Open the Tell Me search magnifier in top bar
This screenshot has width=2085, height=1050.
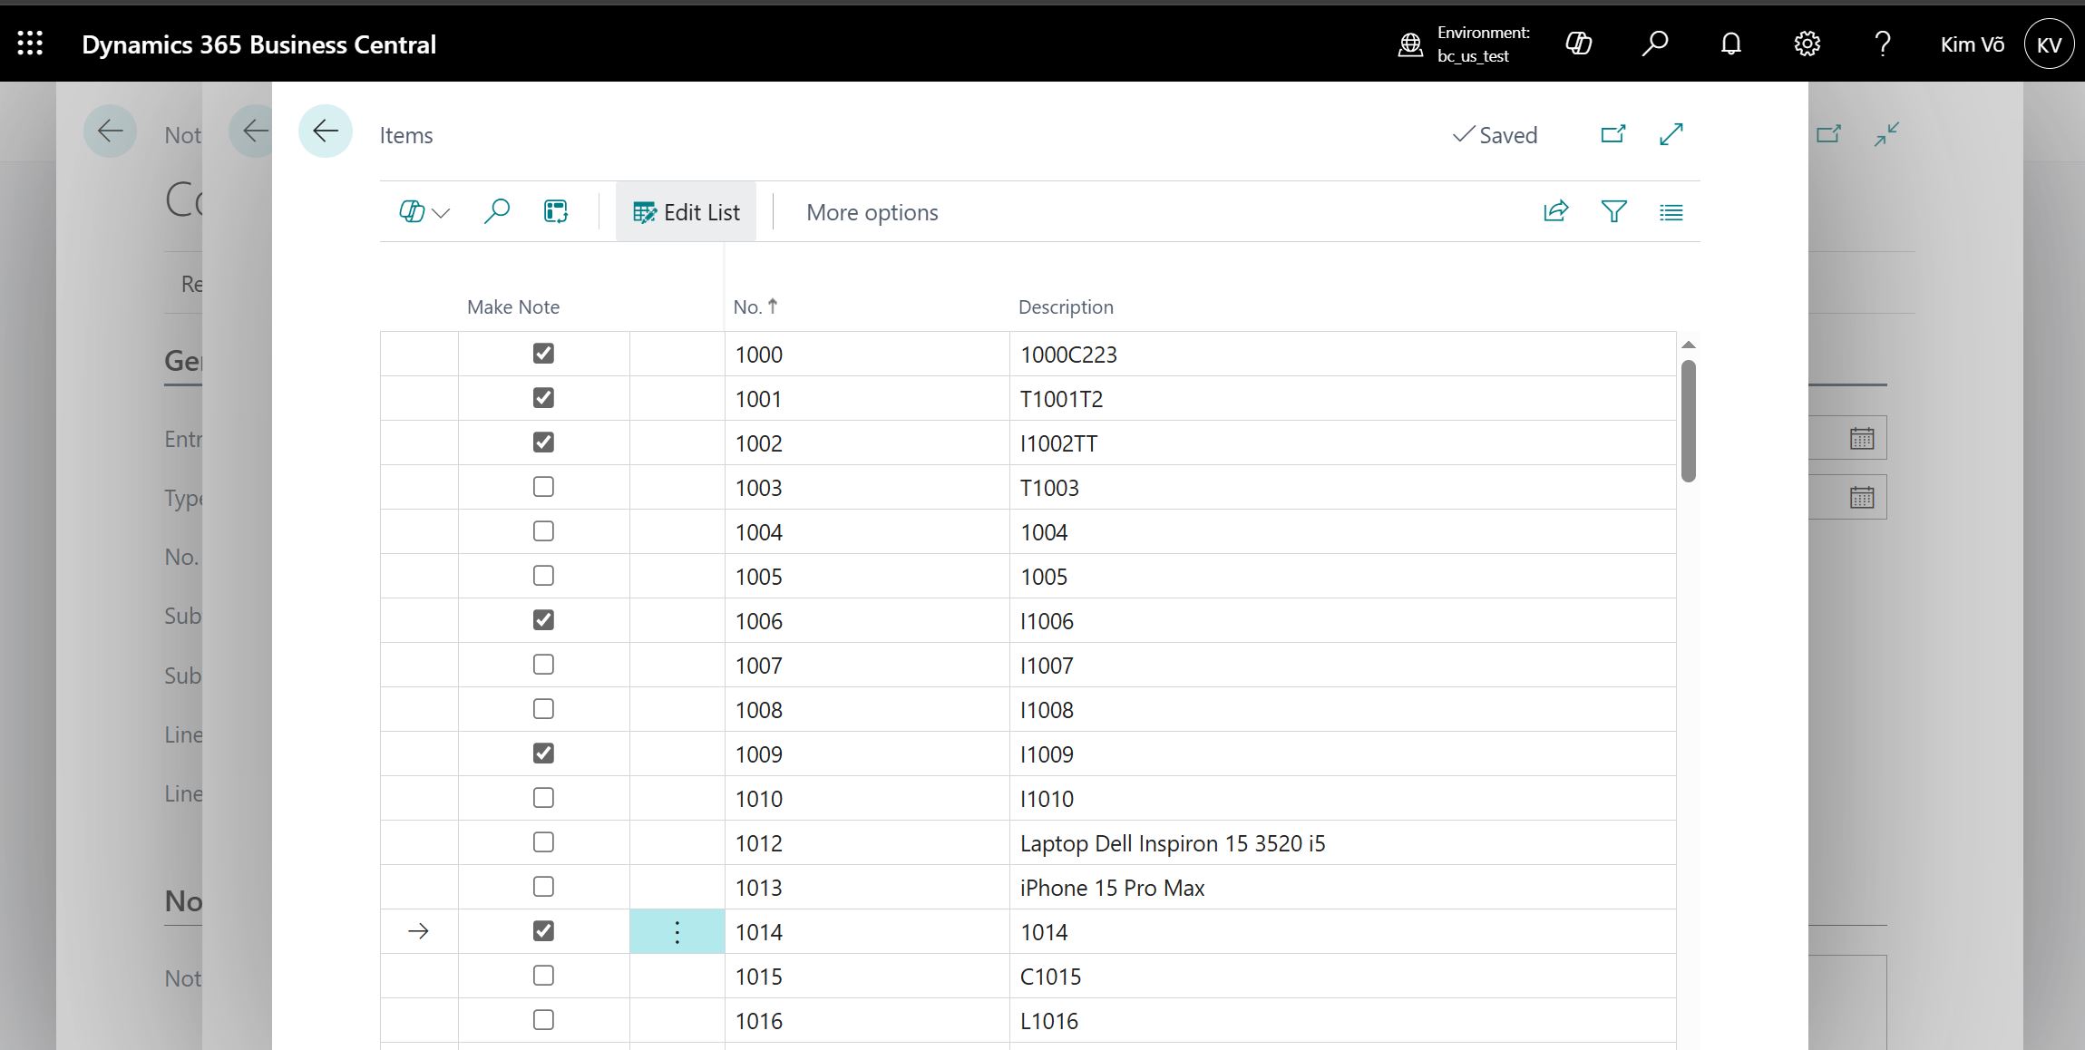1655,44
